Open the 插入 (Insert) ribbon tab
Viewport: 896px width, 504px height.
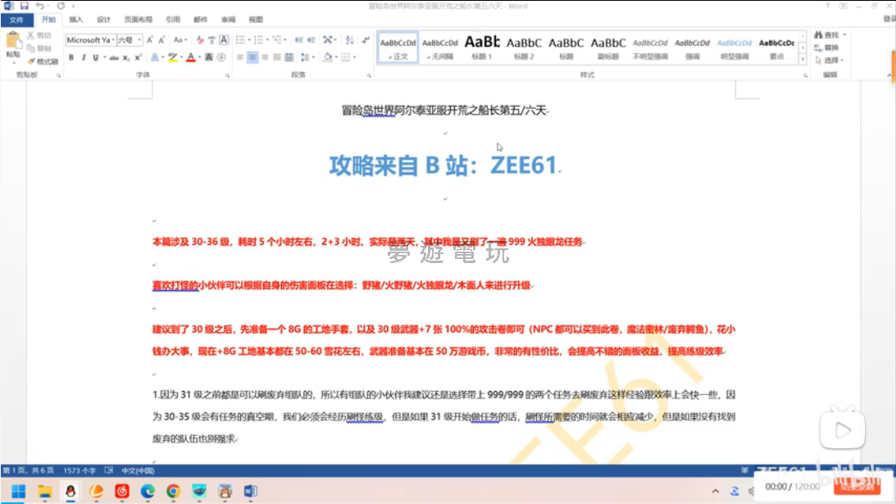(75, 19)
